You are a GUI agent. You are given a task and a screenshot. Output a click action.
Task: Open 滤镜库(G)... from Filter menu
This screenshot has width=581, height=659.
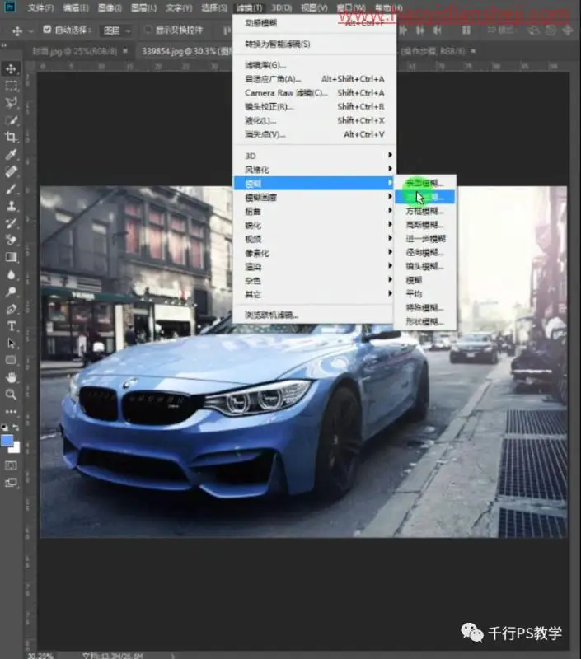tap(314, 65)
